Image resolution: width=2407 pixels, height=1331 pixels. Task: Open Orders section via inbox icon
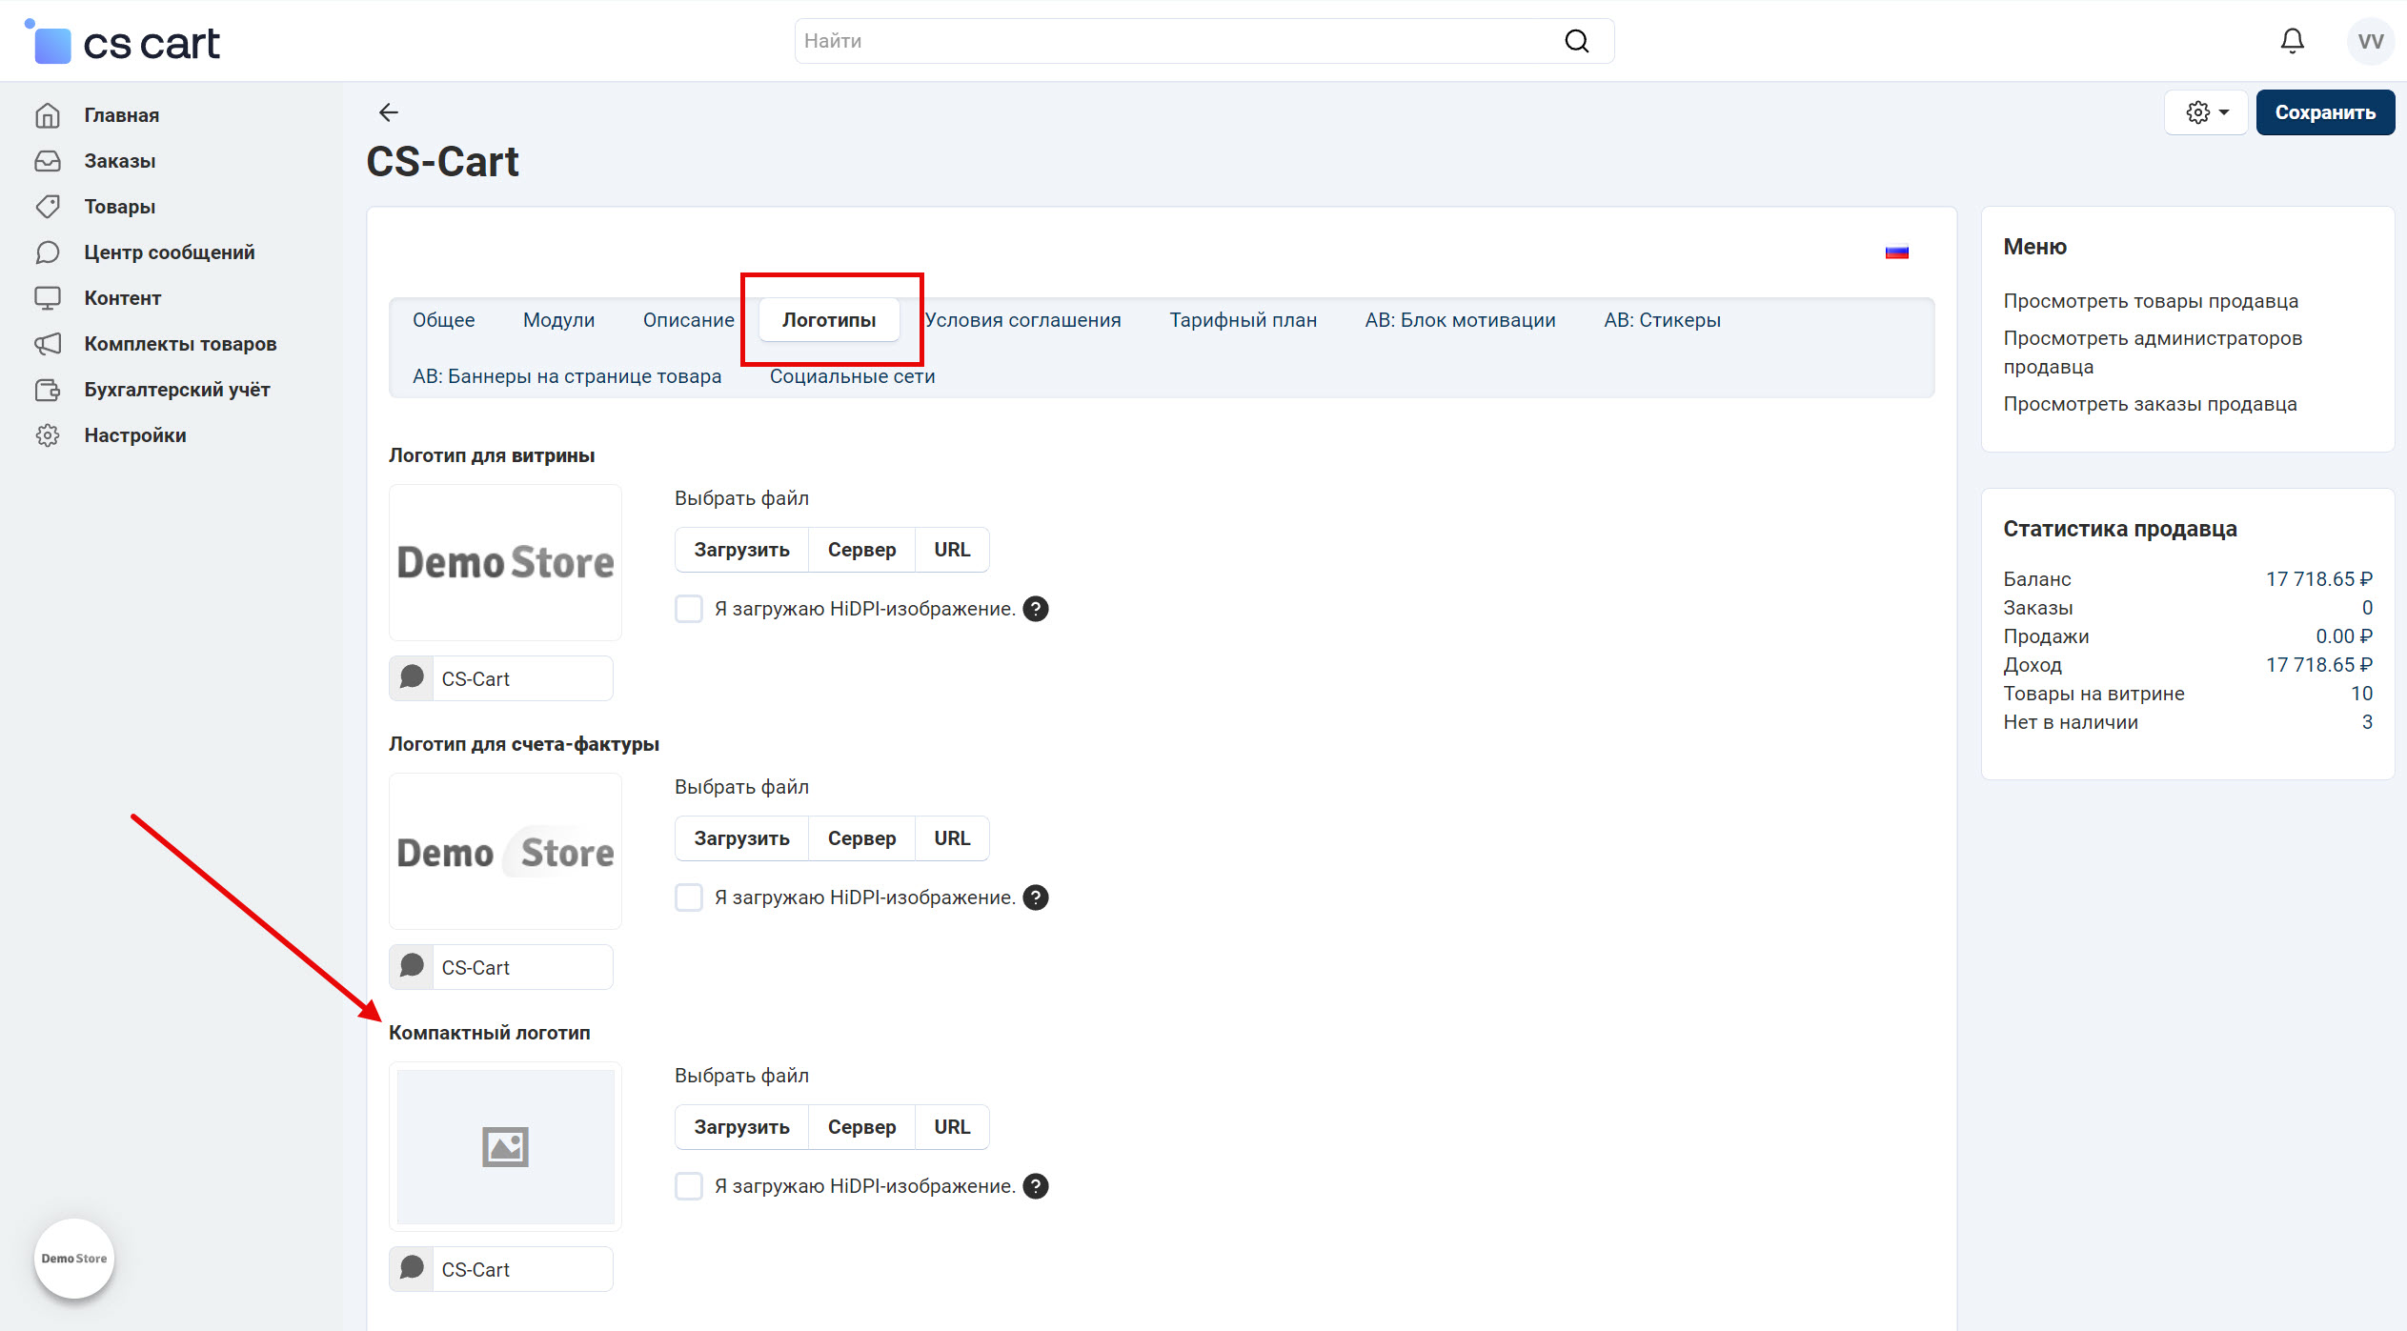point(48,161)
